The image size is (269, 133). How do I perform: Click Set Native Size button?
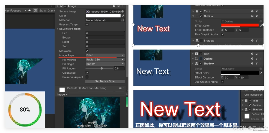coord(105,81)
